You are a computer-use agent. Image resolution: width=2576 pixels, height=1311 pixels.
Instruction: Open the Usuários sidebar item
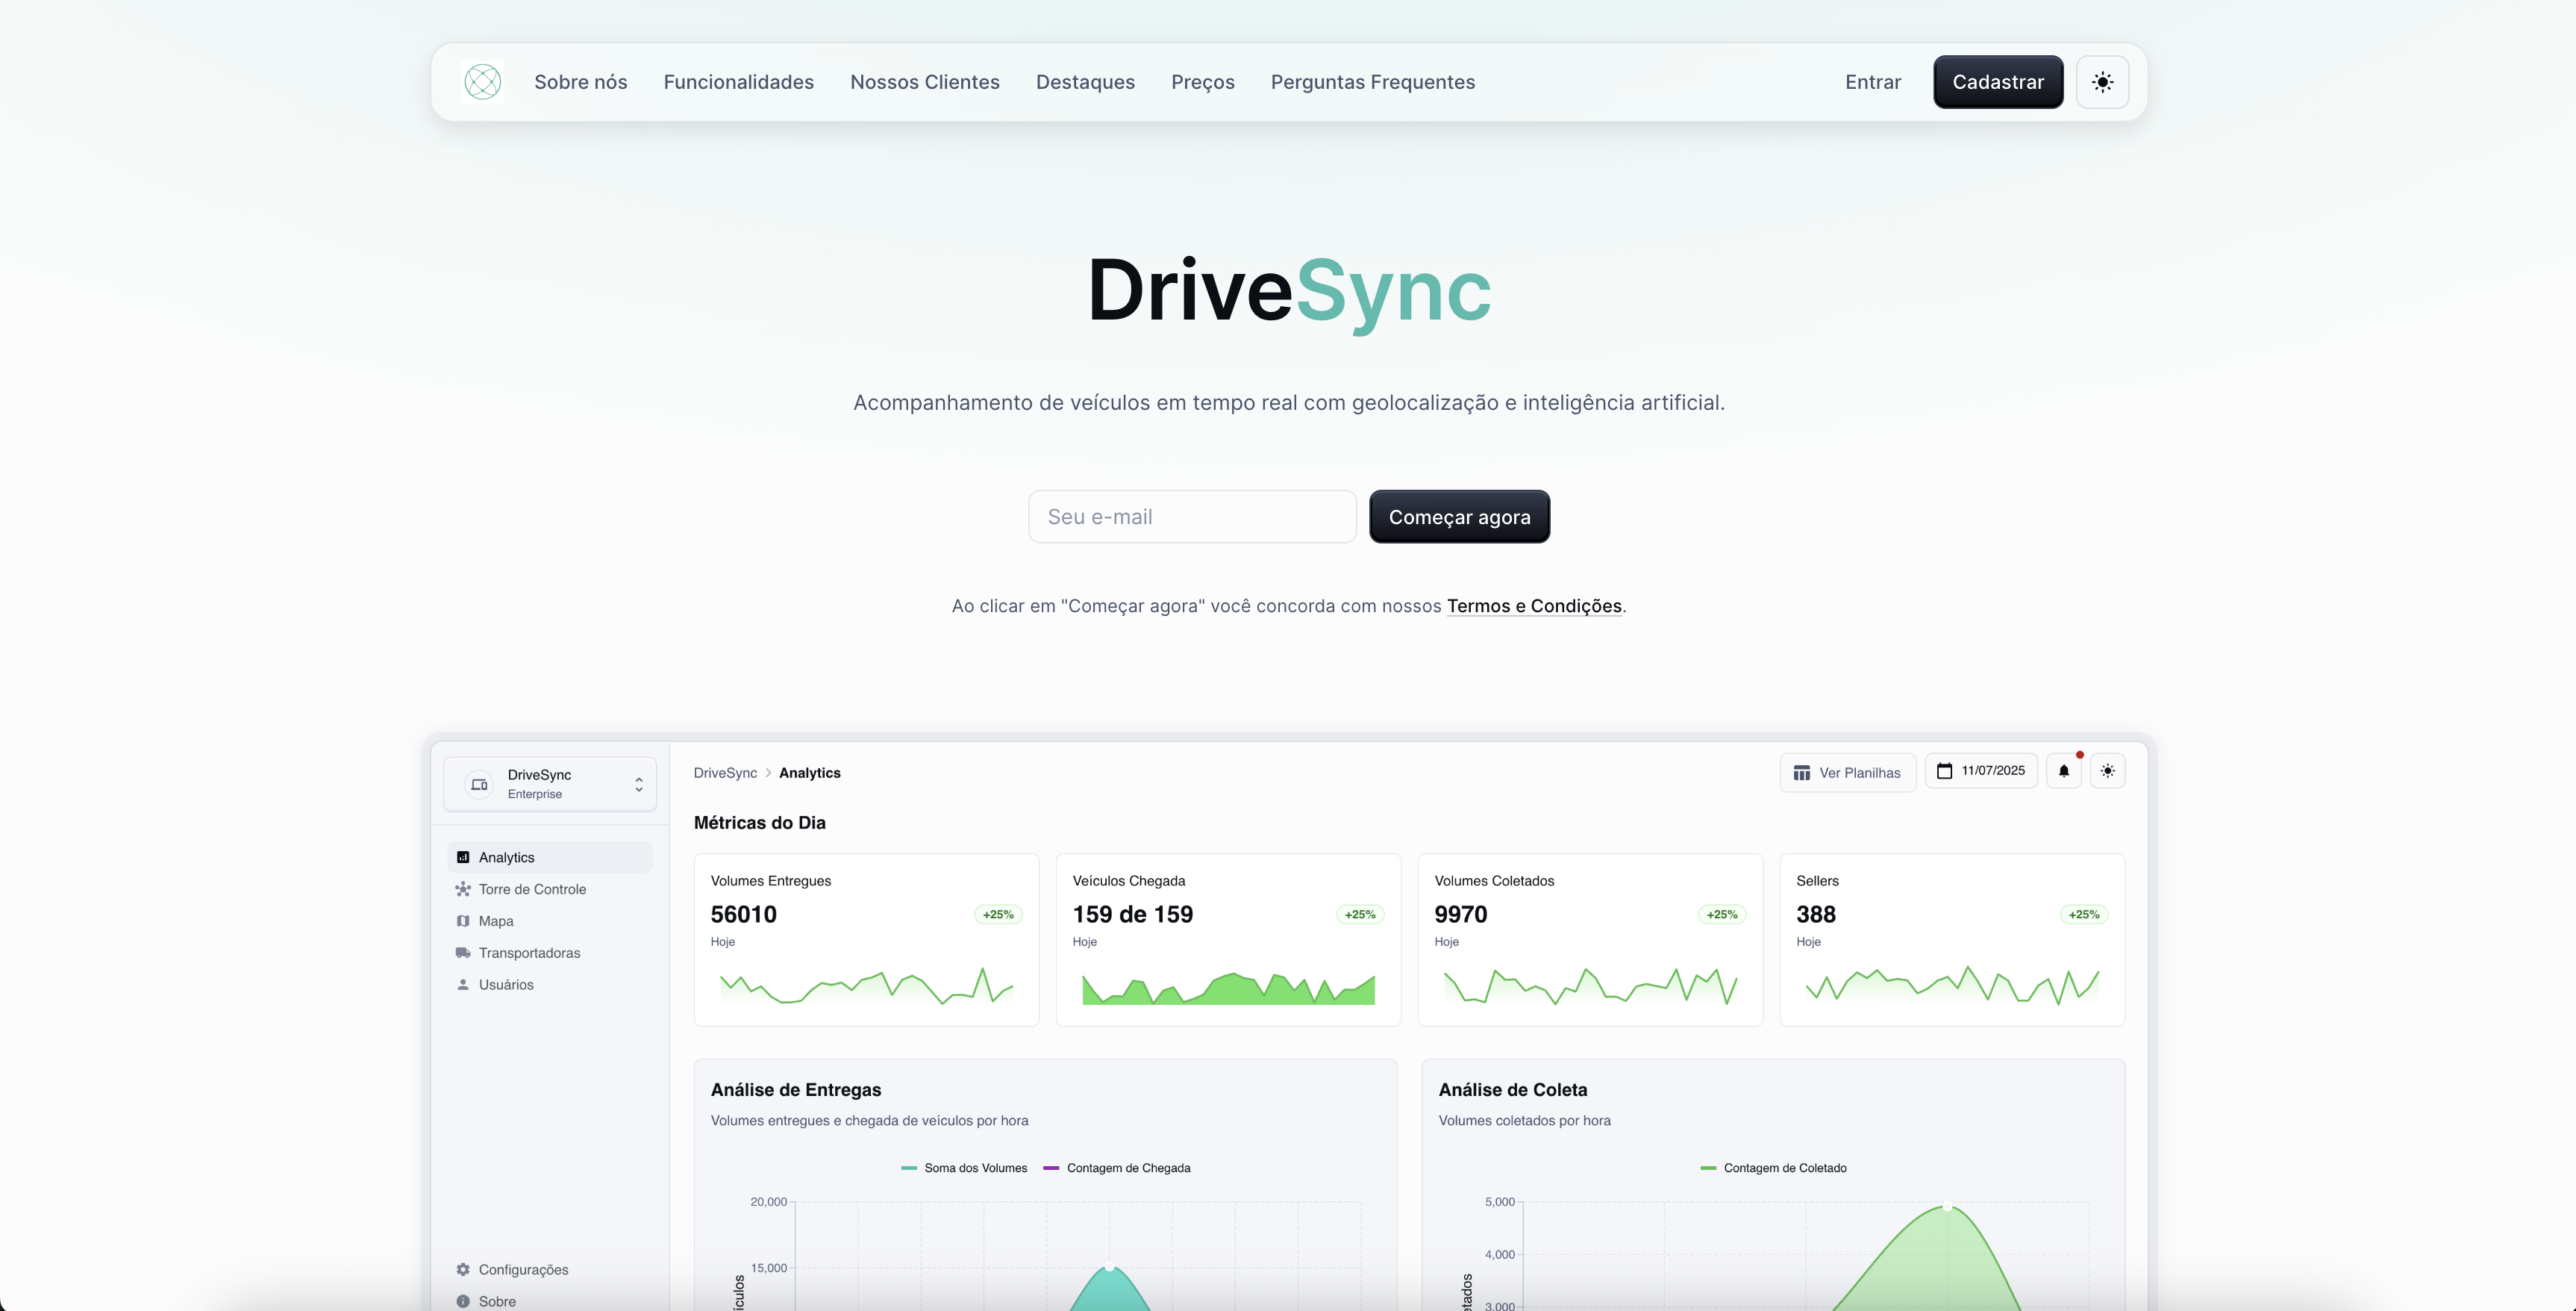pos(505,985)
